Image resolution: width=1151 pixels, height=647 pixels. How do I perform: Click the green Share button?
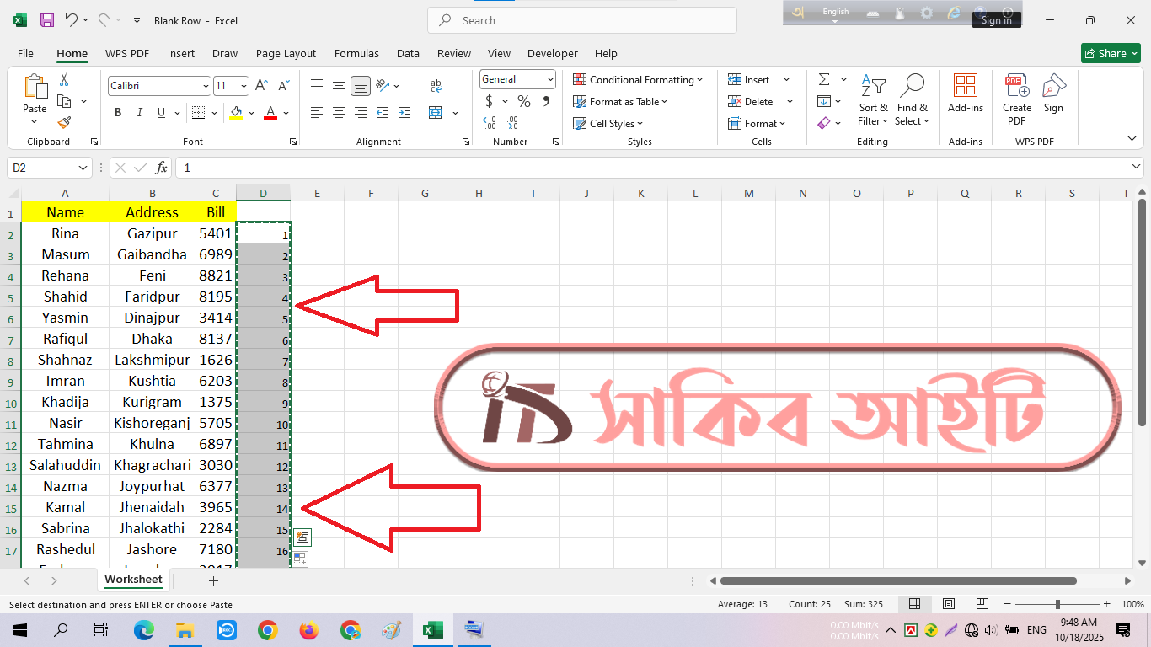pos(1110,53)
